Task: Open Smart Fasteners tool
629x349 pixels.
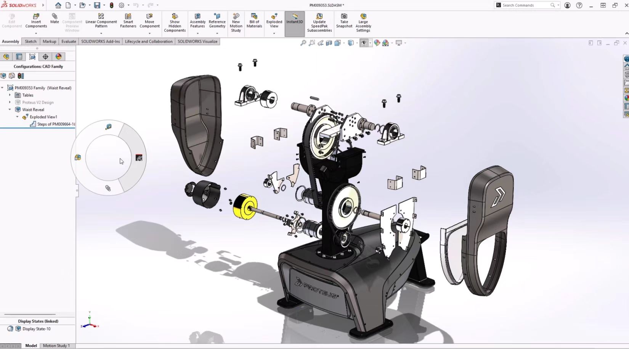Action: pos(128,21)
